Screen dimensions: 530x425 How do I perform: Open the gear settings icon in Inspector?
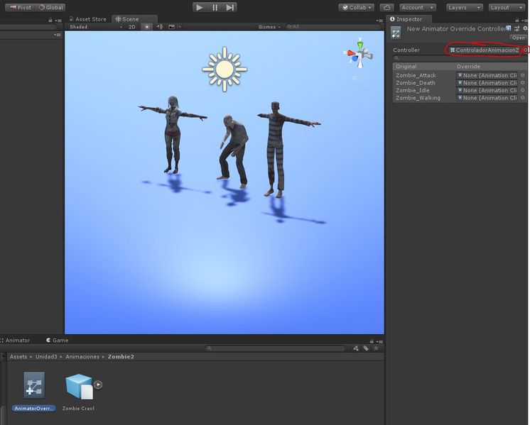(526, 28)
